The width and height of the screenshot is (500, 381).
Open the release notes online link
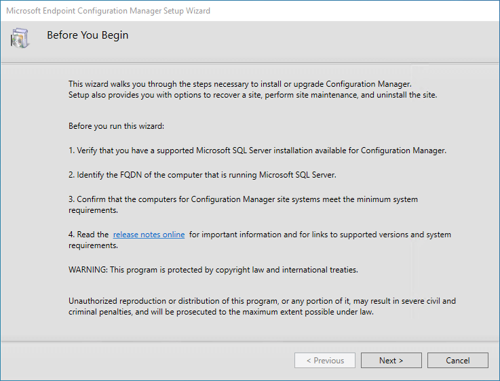pos(149,235)
